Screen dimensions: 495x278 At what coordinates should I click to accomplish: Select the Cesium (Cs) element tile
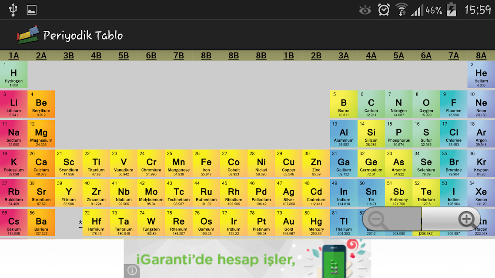(x=13, y=223)
